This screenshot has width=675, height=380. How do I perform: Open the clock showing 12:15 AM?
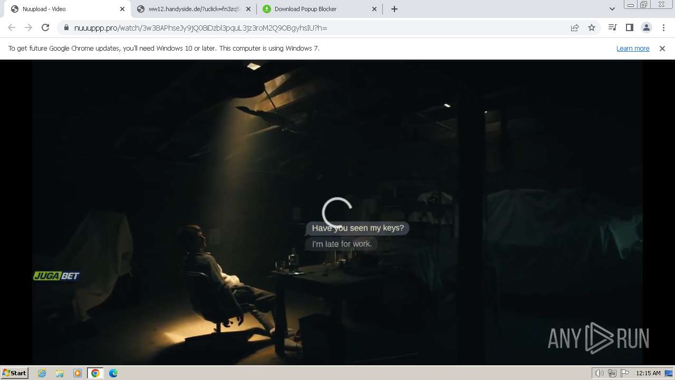click(x=648, y=373)
